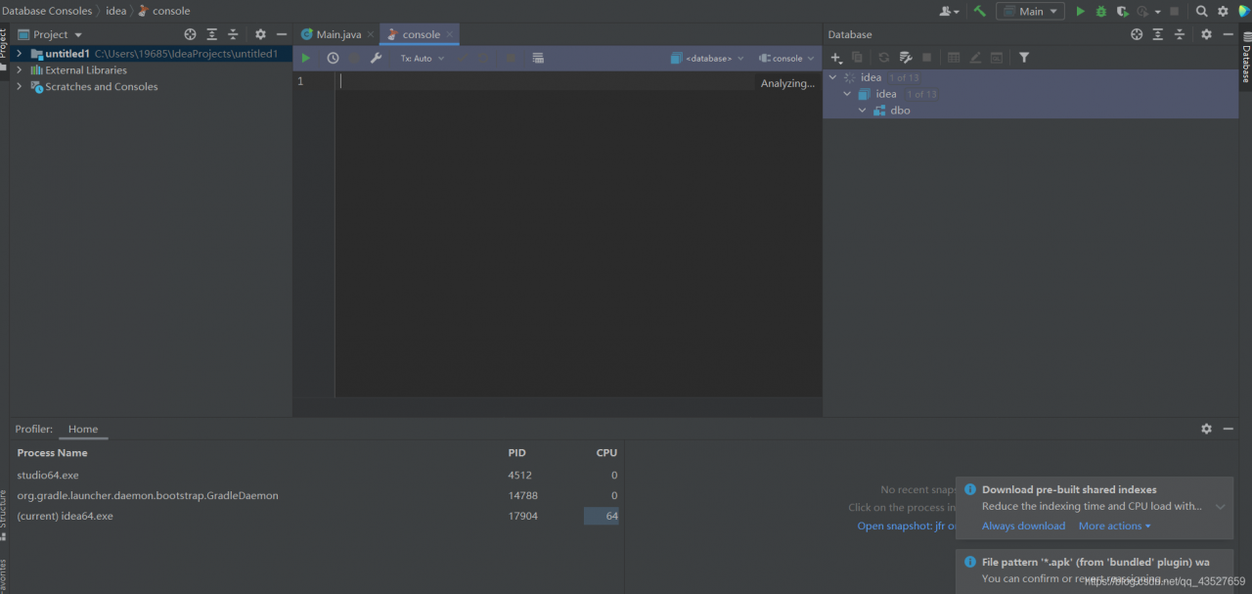Click idea breadcrumb in navigation bar
The height and width of the screenshot is (594, 1252).
click(116, 11)
